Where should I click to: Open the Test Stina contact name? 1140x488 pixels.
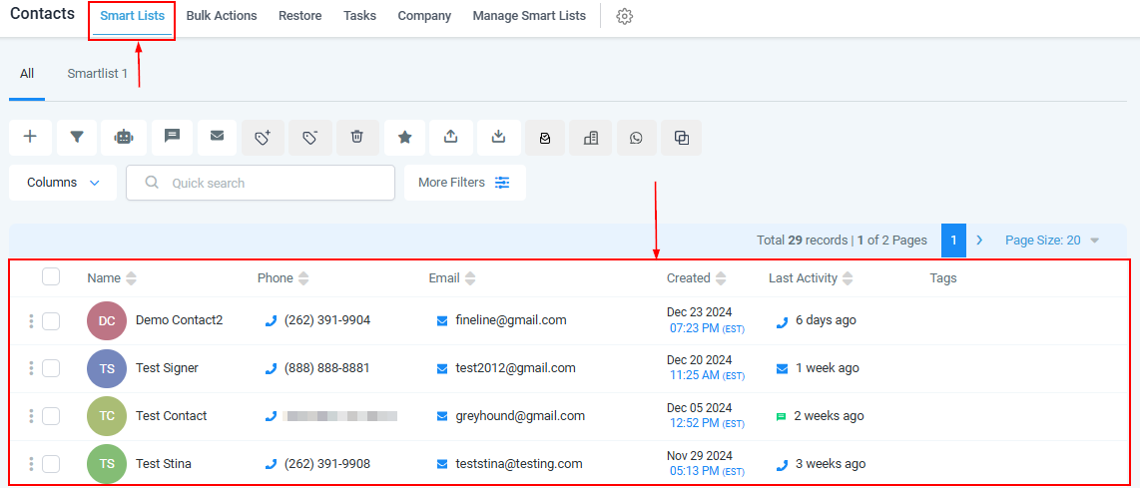164,463
